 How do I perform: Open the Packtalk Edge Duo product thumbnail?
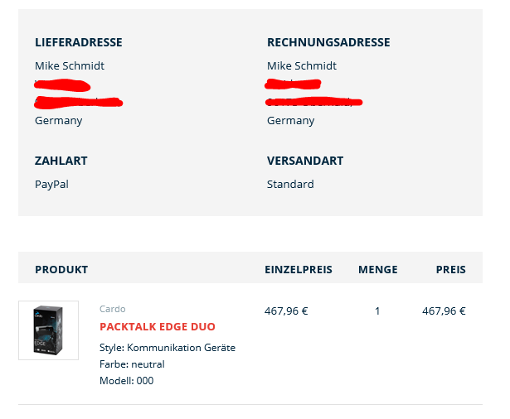48,330
